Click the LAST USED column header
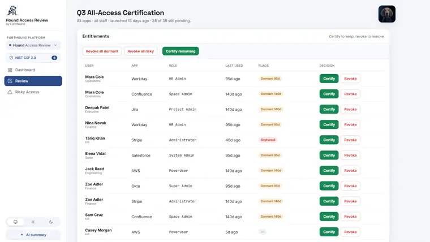 pyautogui.click(x=234, y=66)
